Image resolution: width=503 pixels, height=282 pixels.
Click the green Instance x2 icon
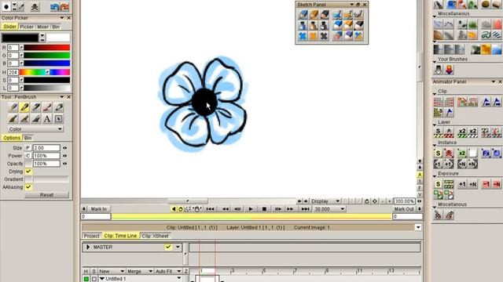click(461, 154)
